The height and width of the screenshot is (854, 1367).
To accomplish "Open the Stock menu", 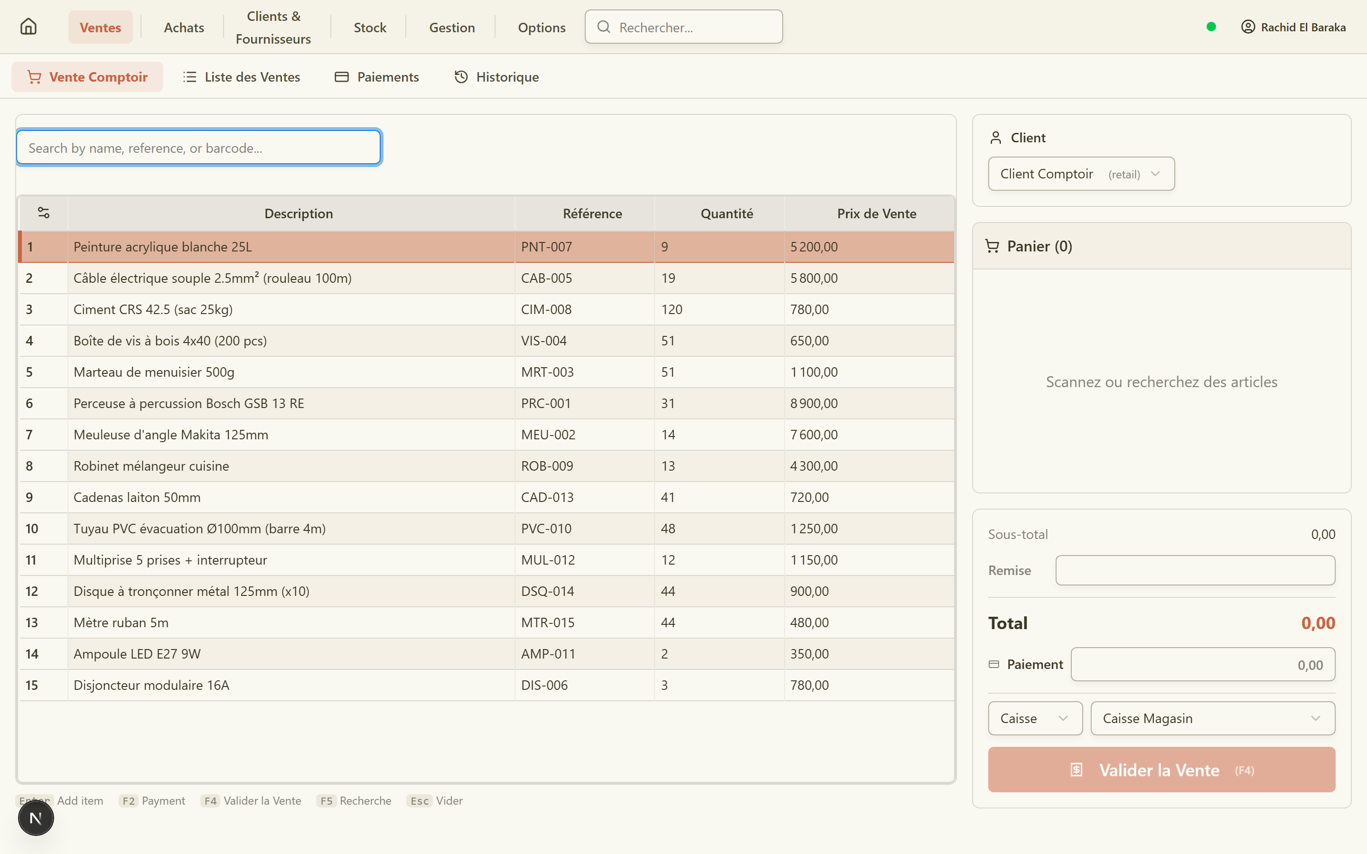I will pos(369,27).
